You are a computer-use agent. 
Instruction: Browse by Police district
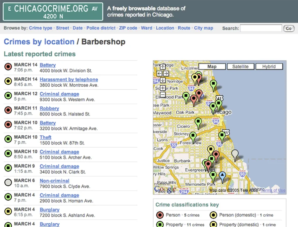[101, 28]
